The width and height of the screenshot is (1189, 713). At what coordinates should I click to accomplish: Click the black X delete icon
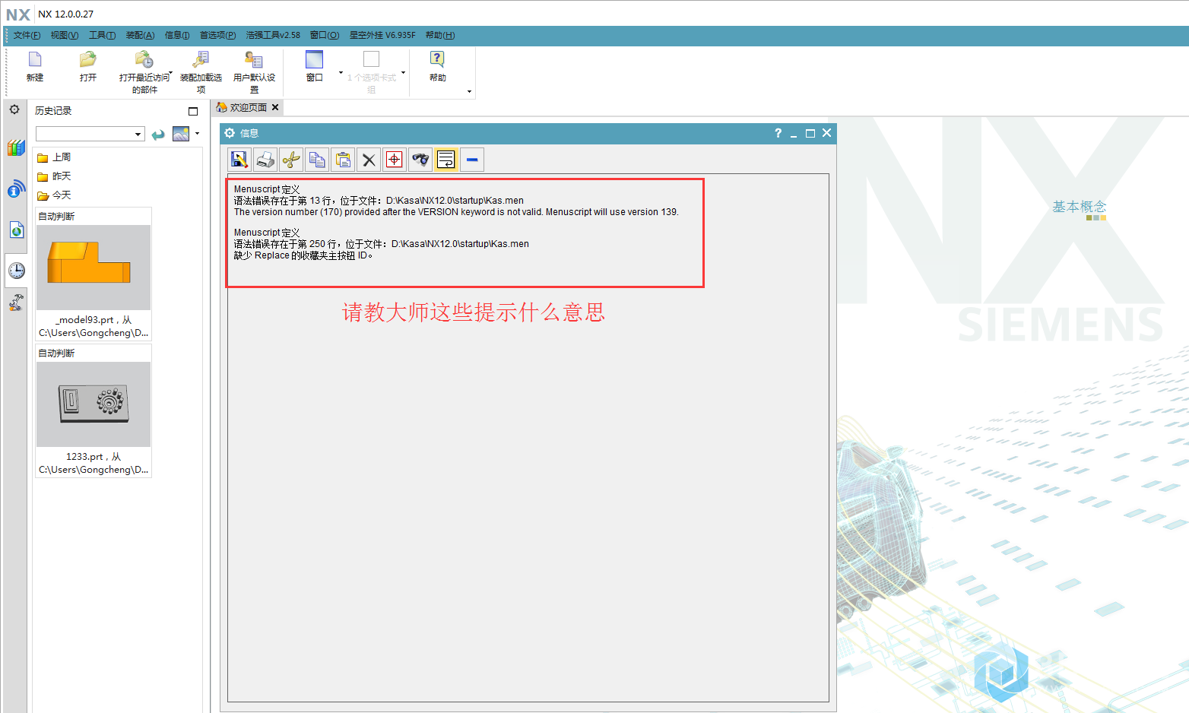click(x=369, y=160)
